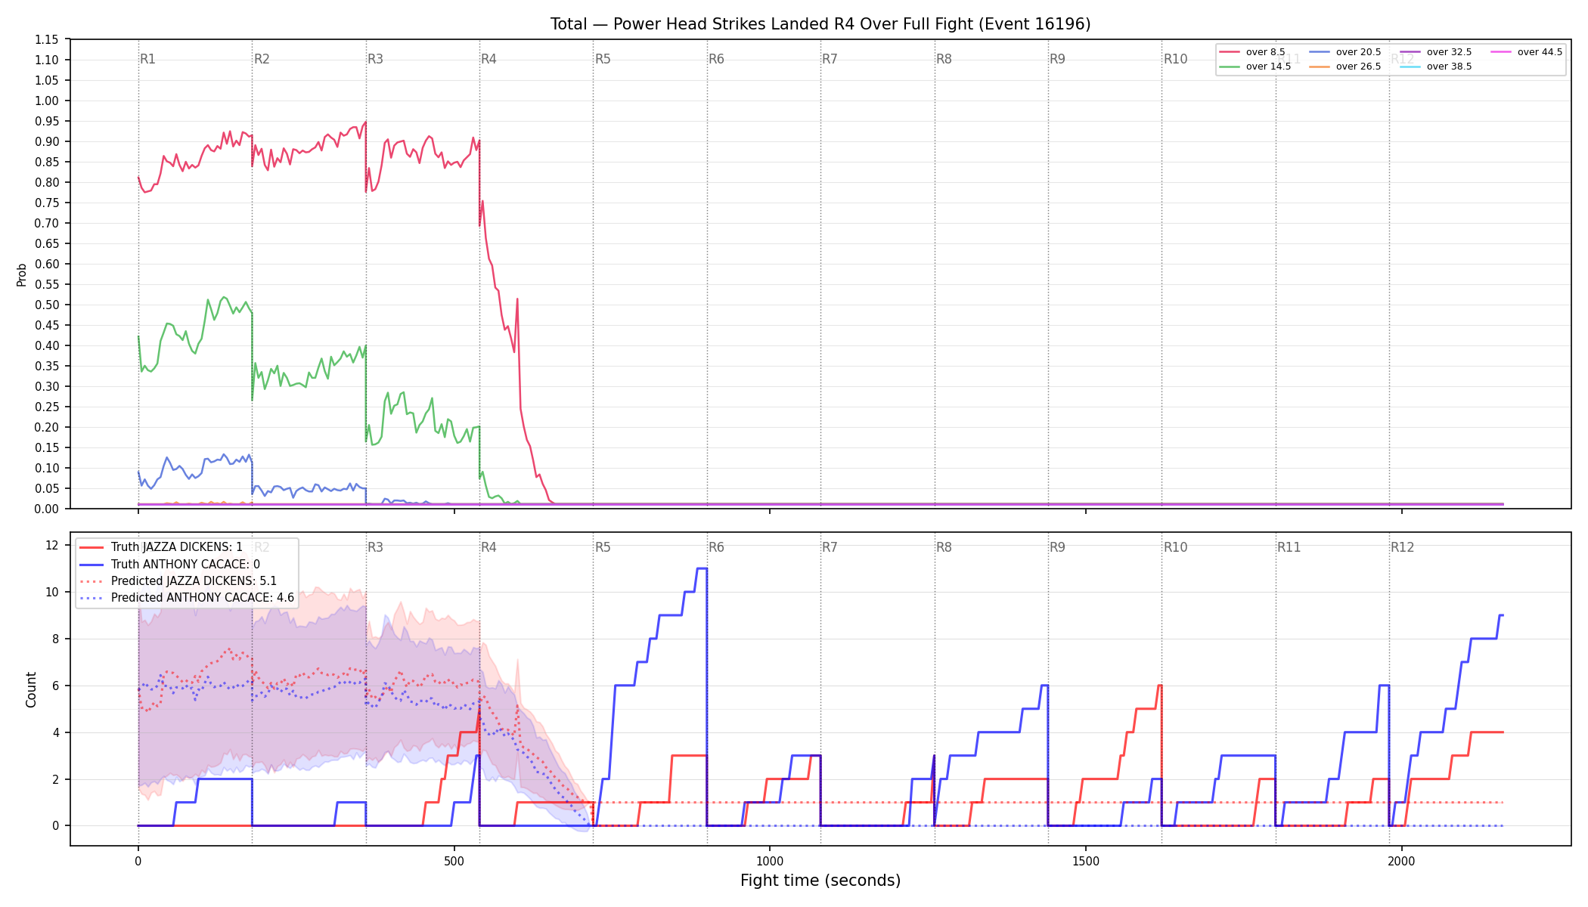1588x907 pixels.
Task: Click the 'over 20.5' legend label
Action: click(1358, 52)
